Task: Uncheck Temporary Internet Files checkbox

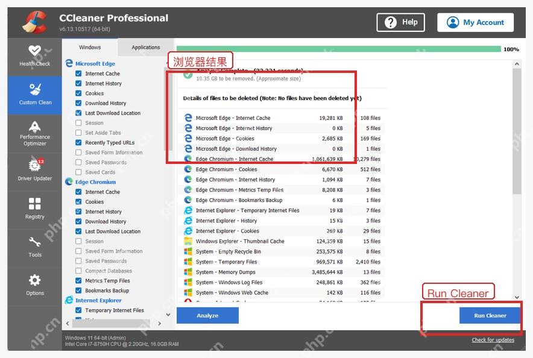Action: tap(78, 310)
